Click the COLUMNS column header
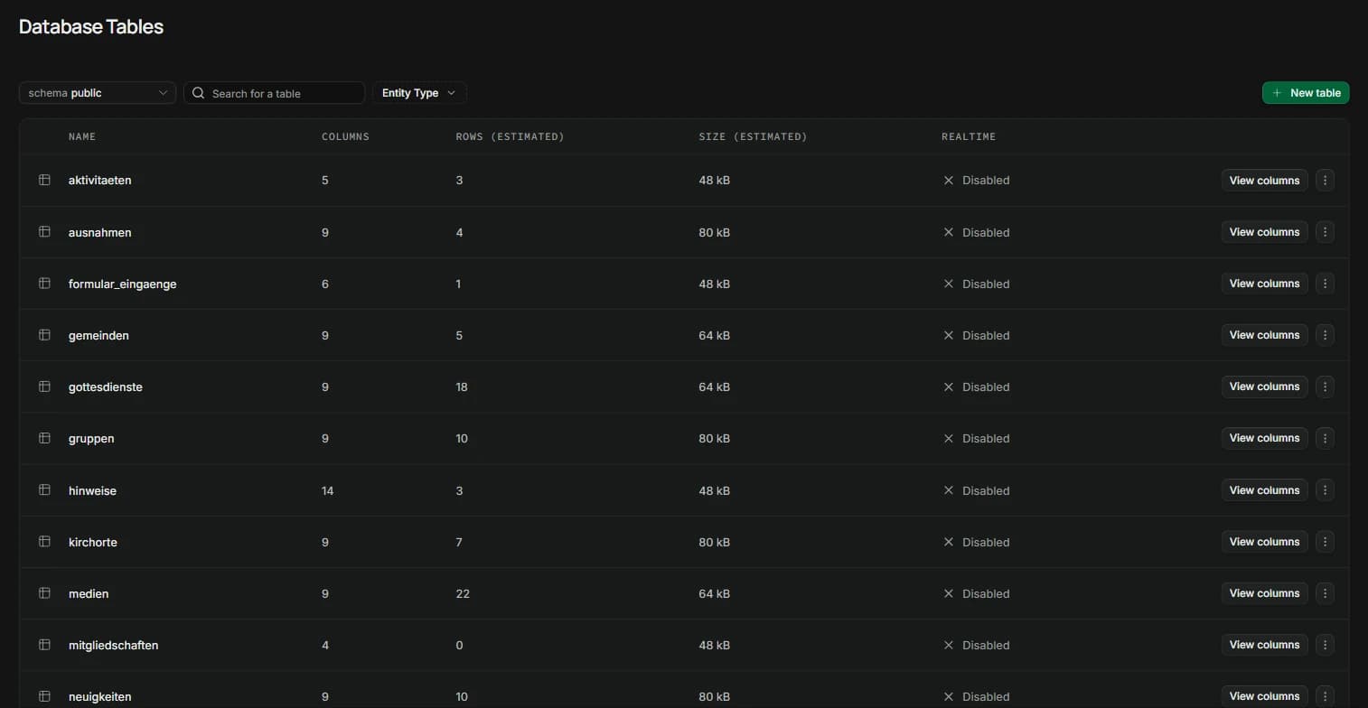 [x=345, y=136]
